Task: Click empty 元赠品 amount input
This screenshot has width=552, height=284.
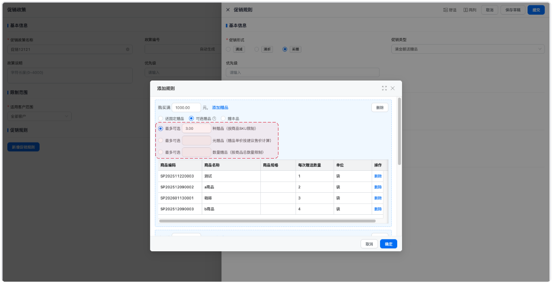Action: click(196, 141)
